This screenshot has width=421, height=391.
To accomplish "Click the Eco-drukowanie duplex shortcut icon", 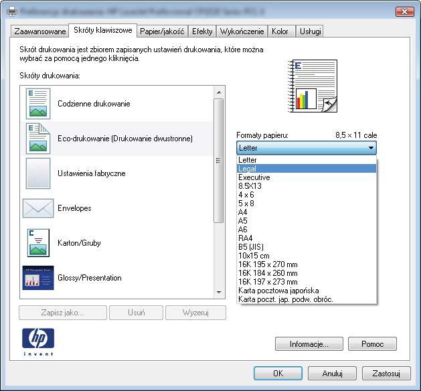I will (38, 139).
